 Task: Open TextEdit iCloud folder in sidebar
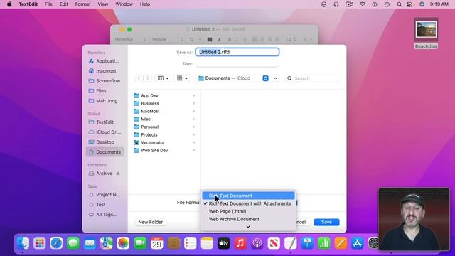[x=105, y=122]
